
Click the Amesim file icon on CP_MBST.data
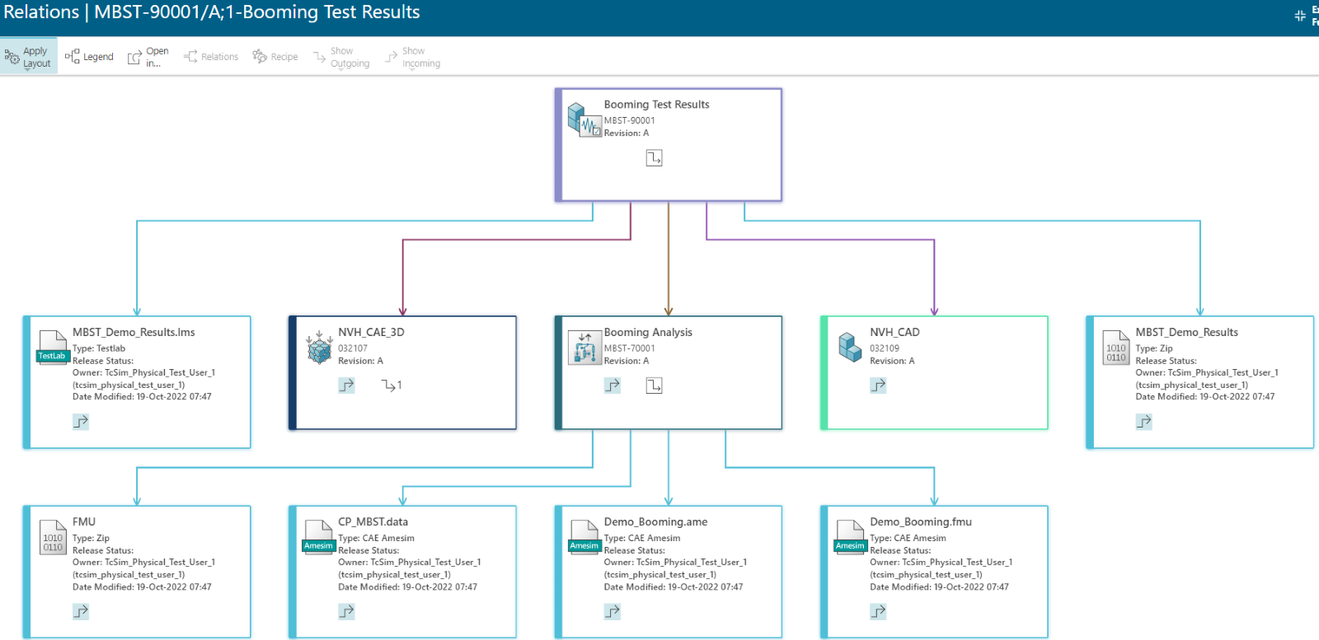tap(318, 536)
